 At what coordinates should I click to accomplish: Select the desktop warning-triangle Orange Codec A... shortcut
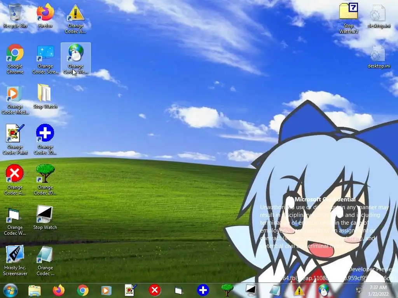pos(76,19)
